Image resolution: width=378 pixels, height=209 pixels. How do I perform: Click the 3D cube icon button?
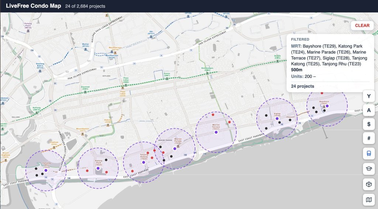pyautogui.click(x=369, y=184)
